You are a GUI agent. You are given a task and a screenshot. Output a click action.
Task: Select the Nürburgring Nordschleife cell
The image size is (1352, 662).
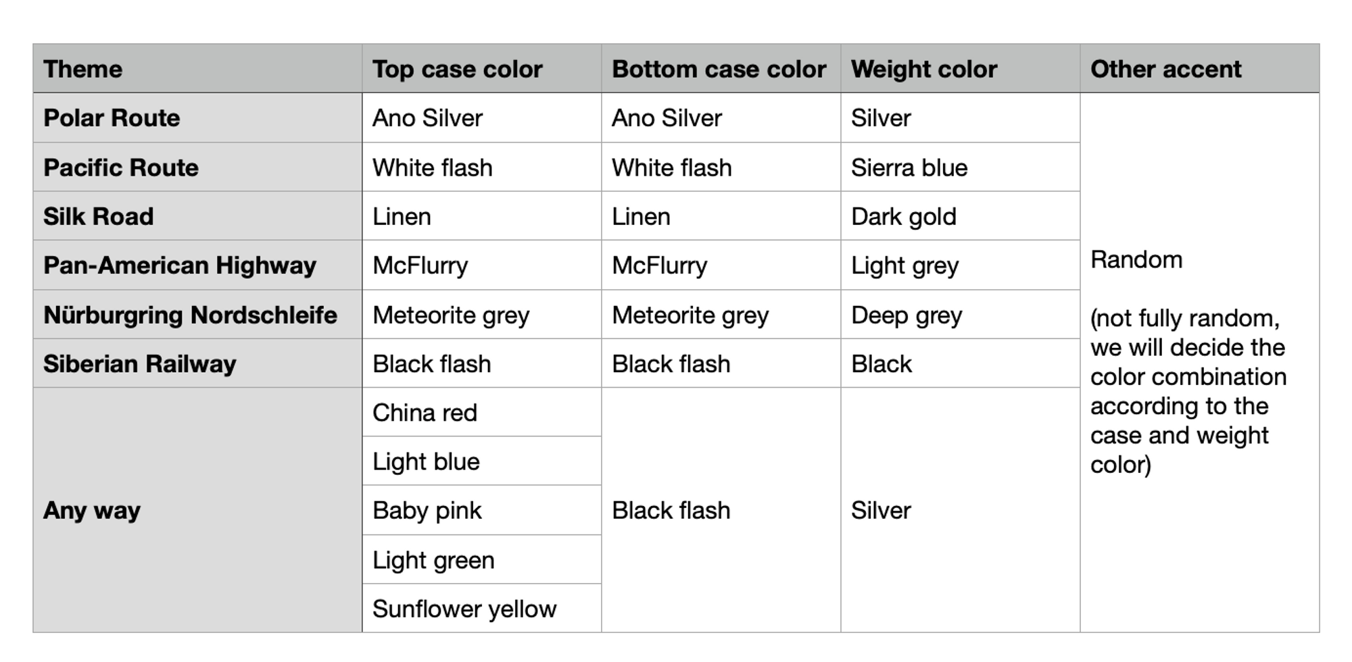click(190, 315)
